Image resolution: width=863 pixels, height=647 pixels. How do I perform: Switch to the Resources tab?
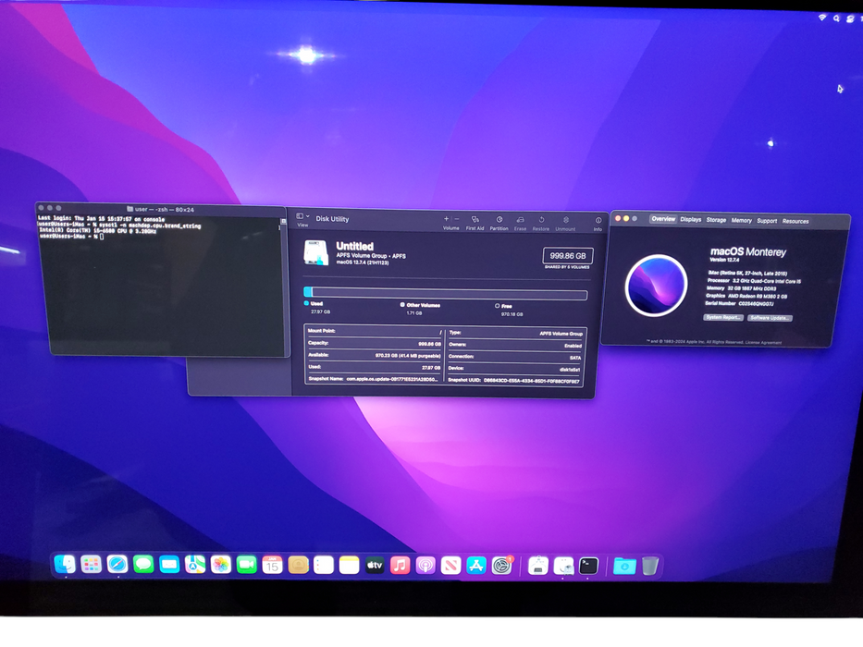point(795,221)
